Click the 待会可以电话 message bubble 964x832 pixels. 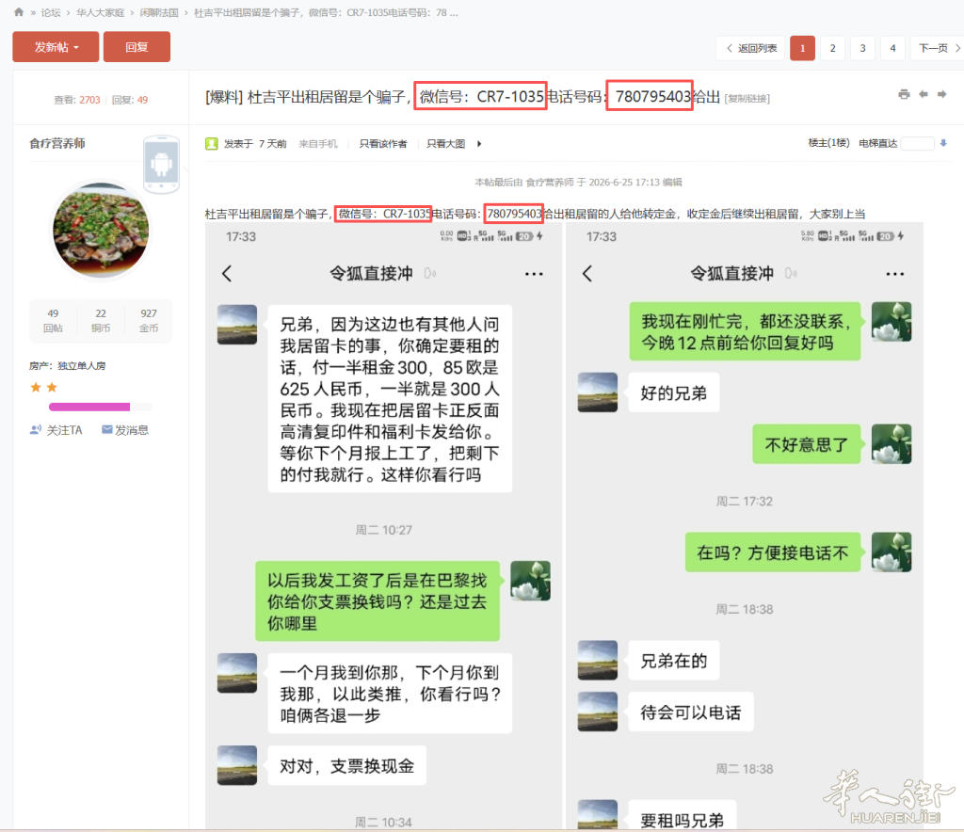point(691,712)
